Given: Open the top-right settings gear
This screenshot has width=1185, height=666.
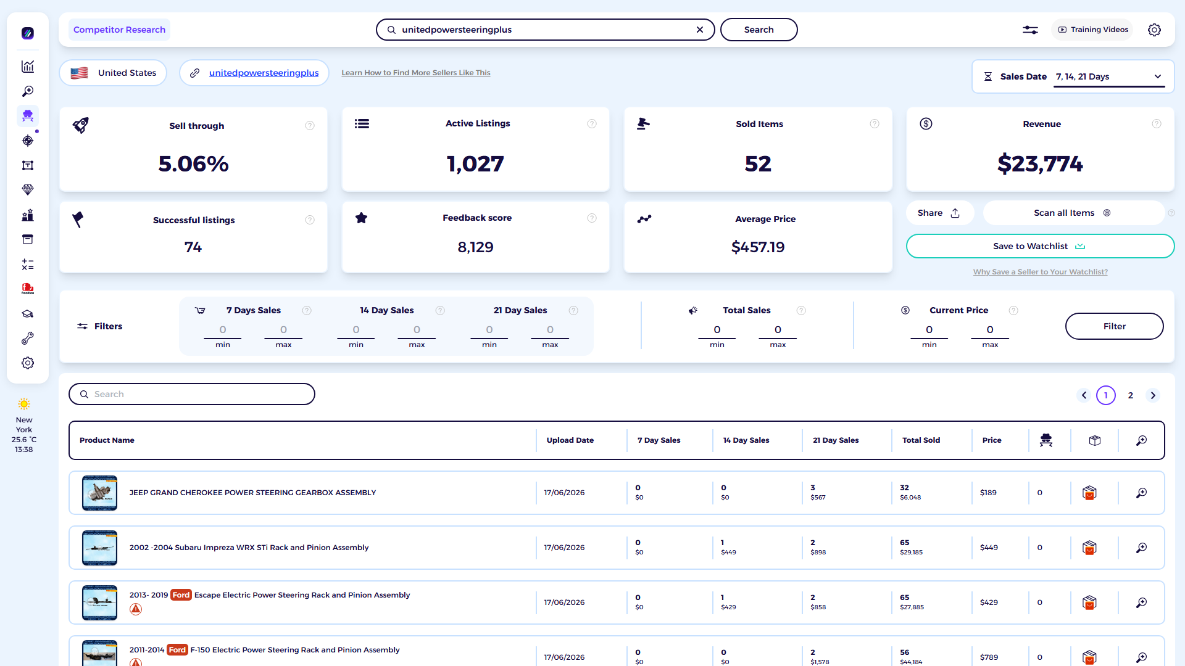Looking at the screenshot, I should pos(1154,30).
